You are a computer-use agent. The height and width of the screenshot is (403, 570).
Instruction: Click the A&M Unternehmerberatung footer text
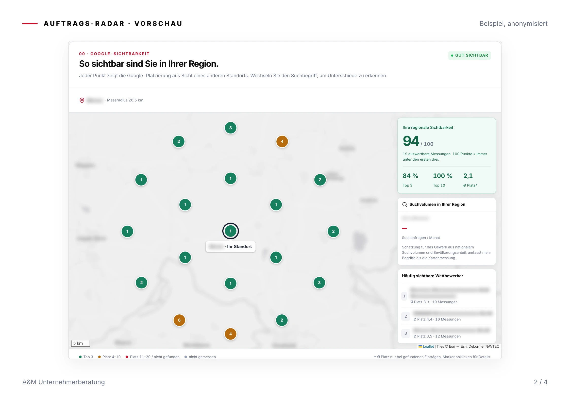pyautogui.click(x=63, y=382)
